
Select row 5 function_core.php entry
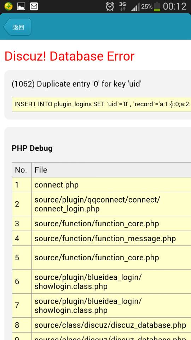point(97,257)
